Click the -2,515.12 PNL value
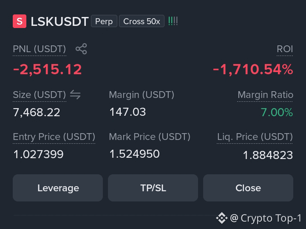 (x=48, y=70)
